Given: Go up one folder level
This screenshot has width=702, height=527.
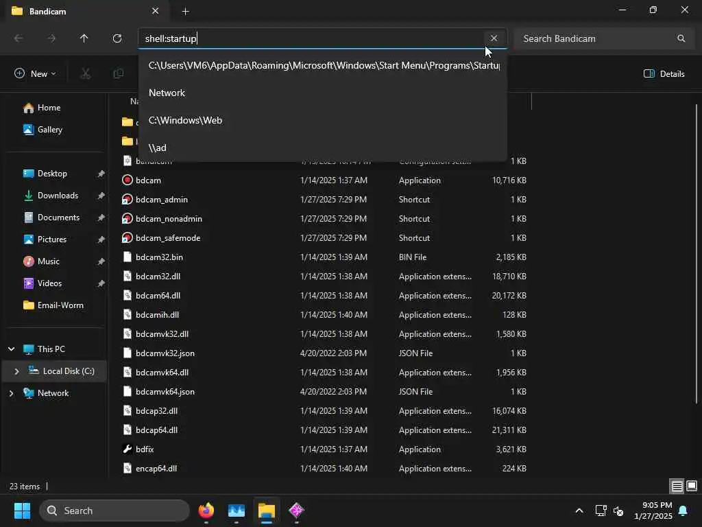Looking at the screenshot, I should 84,38.
